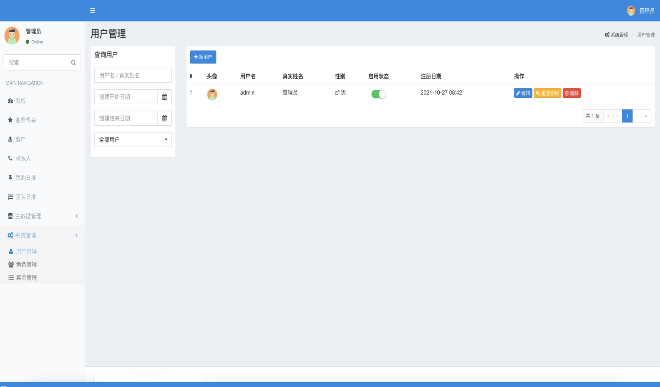Go to previous page in pagination
The width and height of the screenshot is (660, 387).
(x=618, y=116)
